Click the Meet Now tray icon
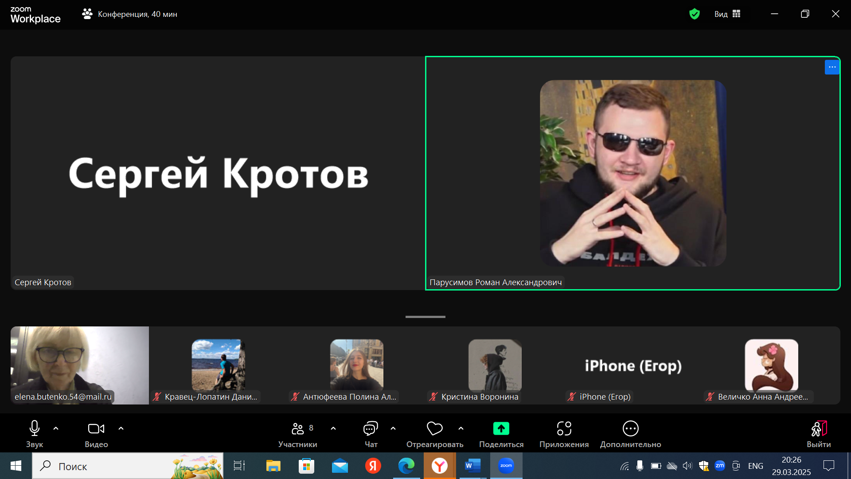The image size is (851, 479). pyautogui.click(x=736, y=466)
